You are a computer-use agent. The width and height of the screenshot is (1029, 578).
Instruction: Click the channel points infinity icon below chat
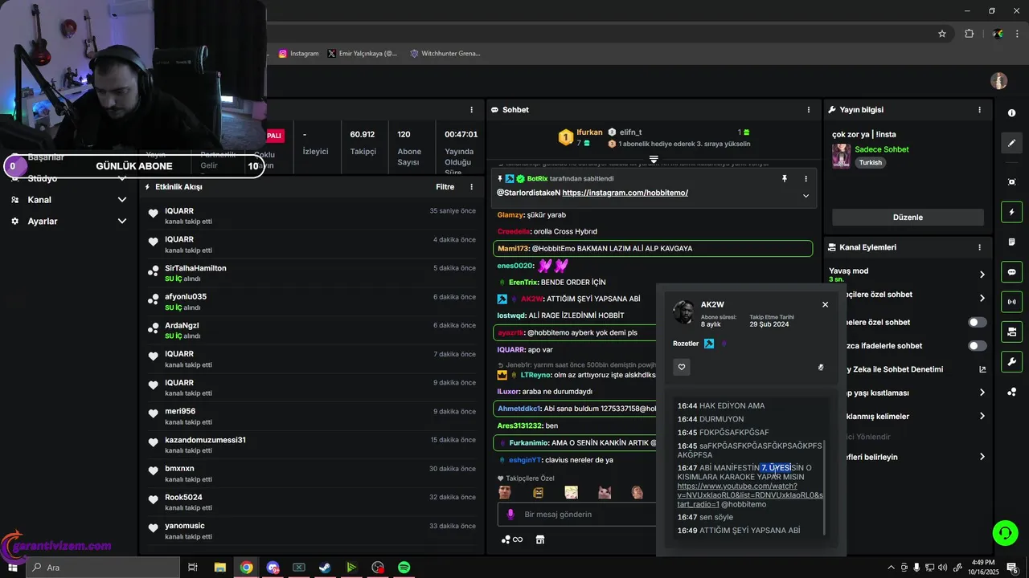512,539
